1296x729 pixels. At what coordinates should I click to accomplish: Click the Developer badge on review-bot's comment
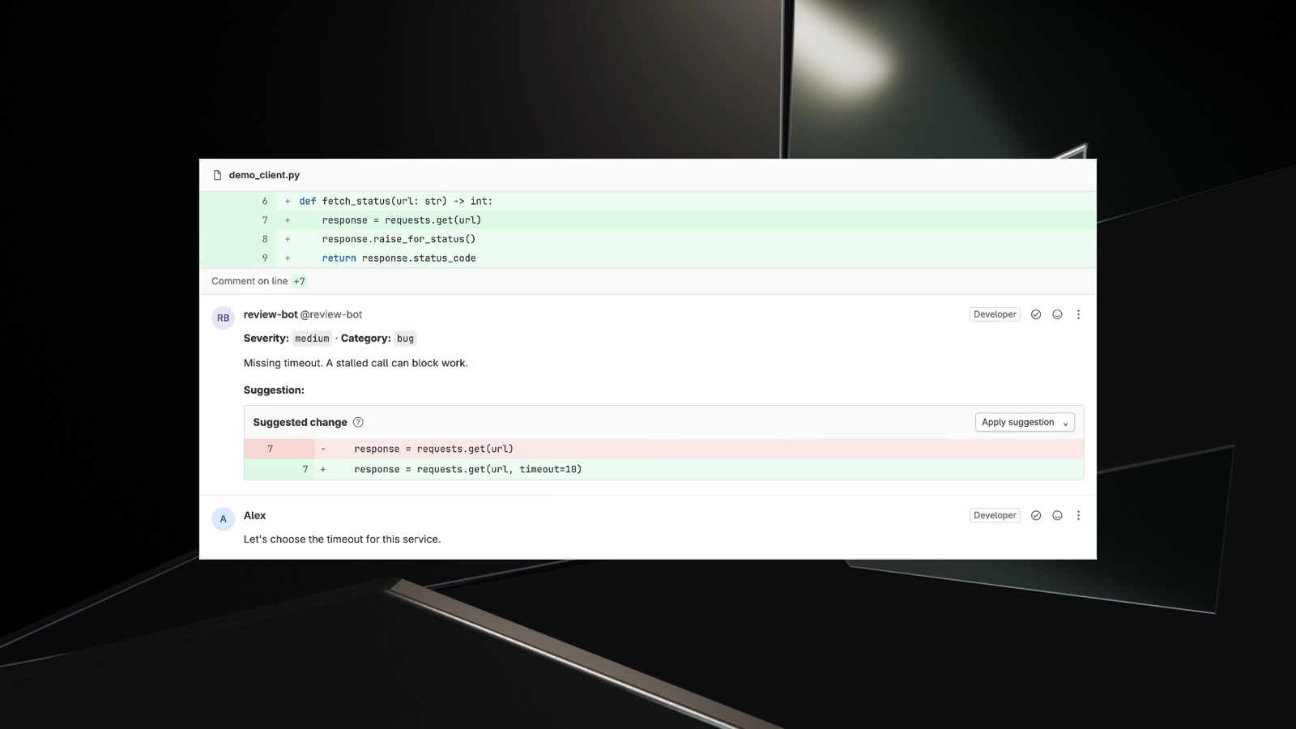[995, 314]
